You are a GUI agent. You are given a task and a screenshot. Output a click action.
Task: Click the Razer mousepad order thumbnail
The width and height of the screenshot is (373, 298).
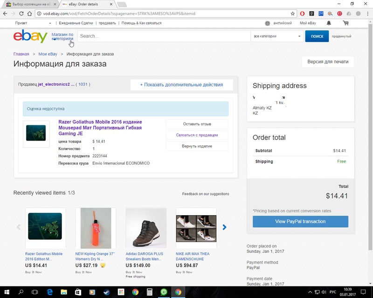tap(36, 133)
